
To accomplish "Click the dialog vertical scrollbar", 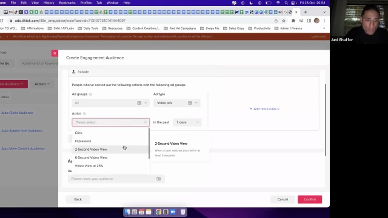I will (326, 120).
